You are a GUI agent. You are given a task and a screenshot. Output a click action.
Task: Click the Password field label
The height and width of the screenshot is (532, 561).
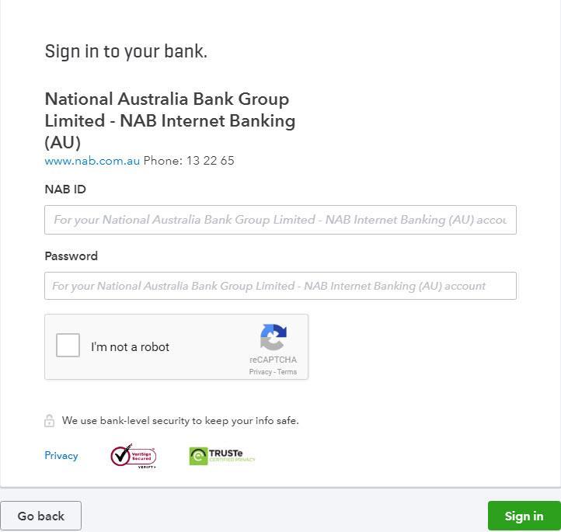point(71,256)
